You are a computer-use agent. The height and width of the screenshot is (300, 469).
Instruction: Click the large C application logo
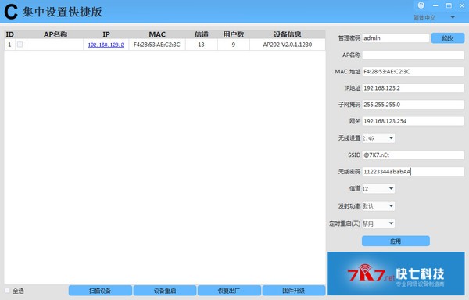[11, 12]
